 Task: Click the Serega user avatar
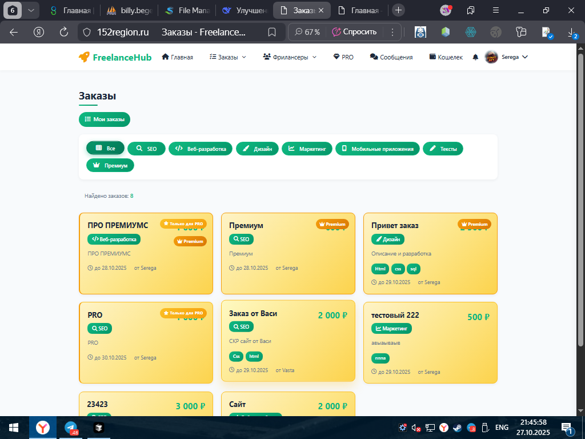tap(491, 57)
